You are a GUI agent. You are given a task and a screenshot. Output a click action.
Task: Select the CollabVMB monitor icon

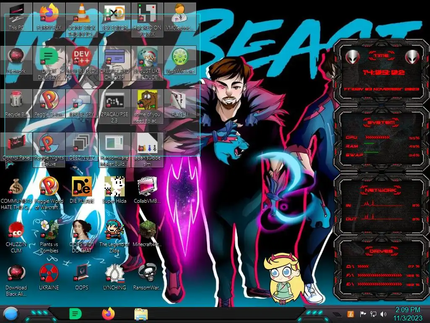pyautogui.click(x=147, y=191)
